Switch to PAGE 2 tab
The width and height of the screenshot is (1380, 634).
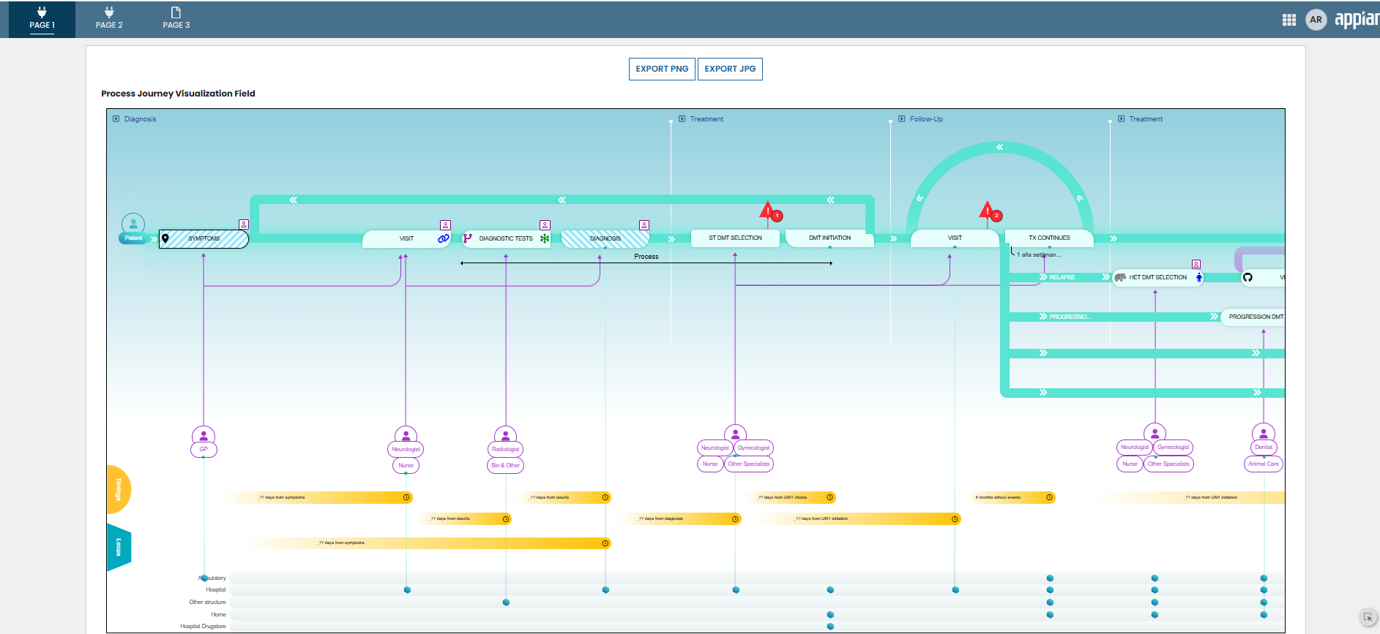(x=109, y=18)
